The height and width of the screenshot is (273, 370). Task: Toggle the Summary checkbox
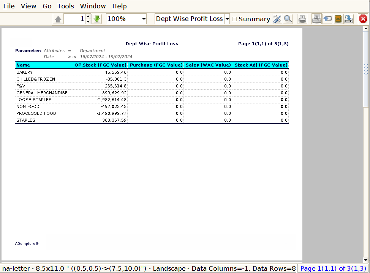[234, 19]
